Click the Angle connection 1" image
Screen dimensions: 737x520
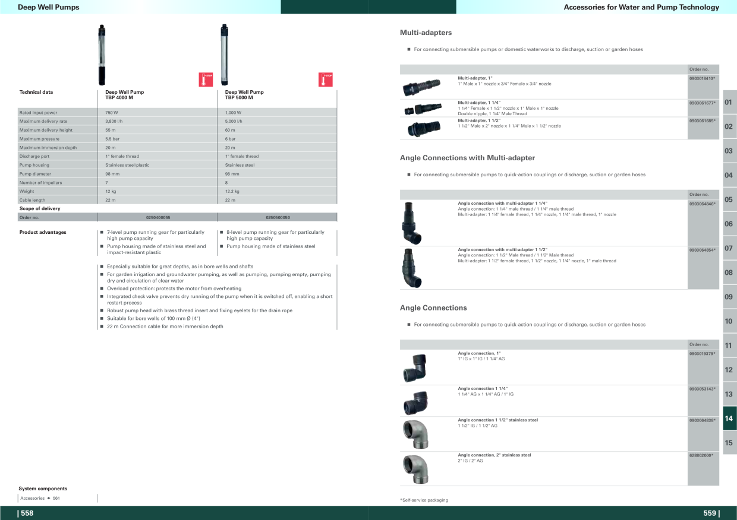click(414, 367)
